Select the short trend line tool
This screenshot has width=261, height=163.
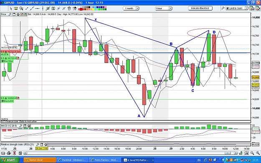click(27, 8)
